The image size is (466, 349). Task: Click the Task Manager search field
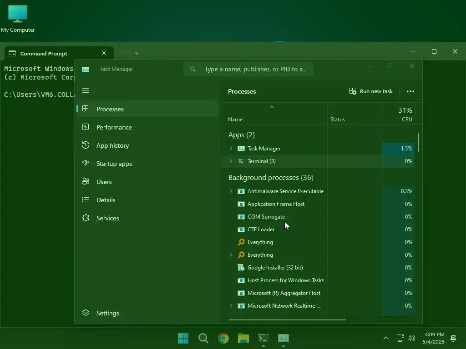249,69
